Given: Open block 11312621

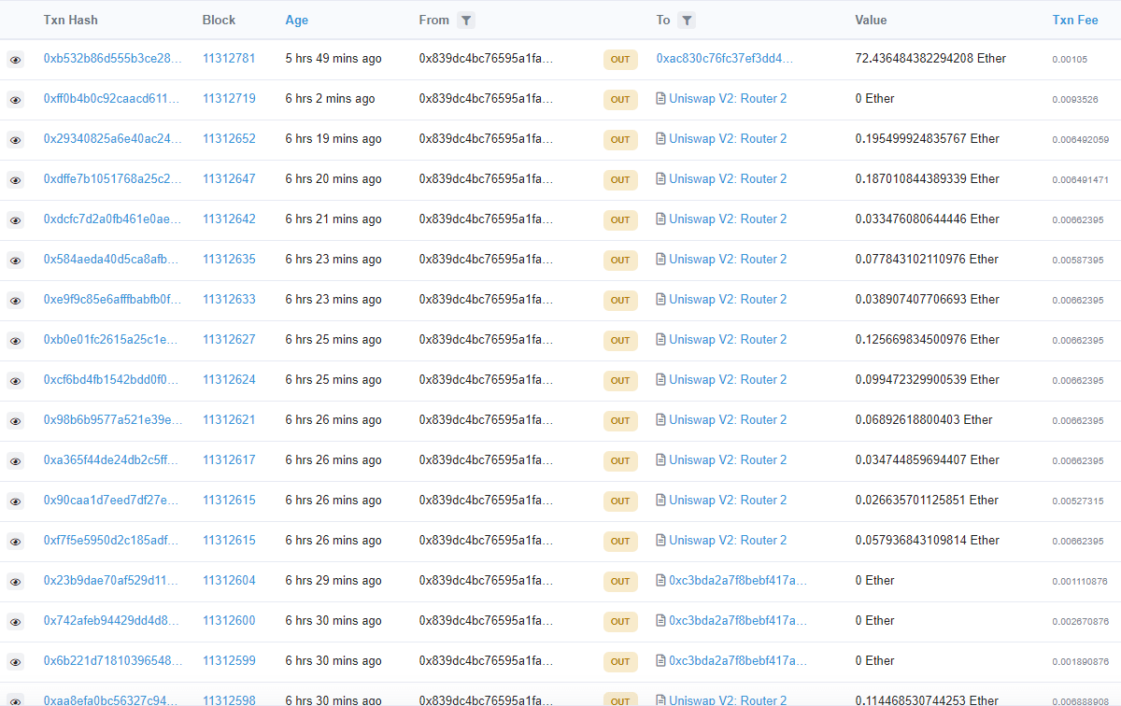Looking at the screenshot, I should tap(229, 419).
